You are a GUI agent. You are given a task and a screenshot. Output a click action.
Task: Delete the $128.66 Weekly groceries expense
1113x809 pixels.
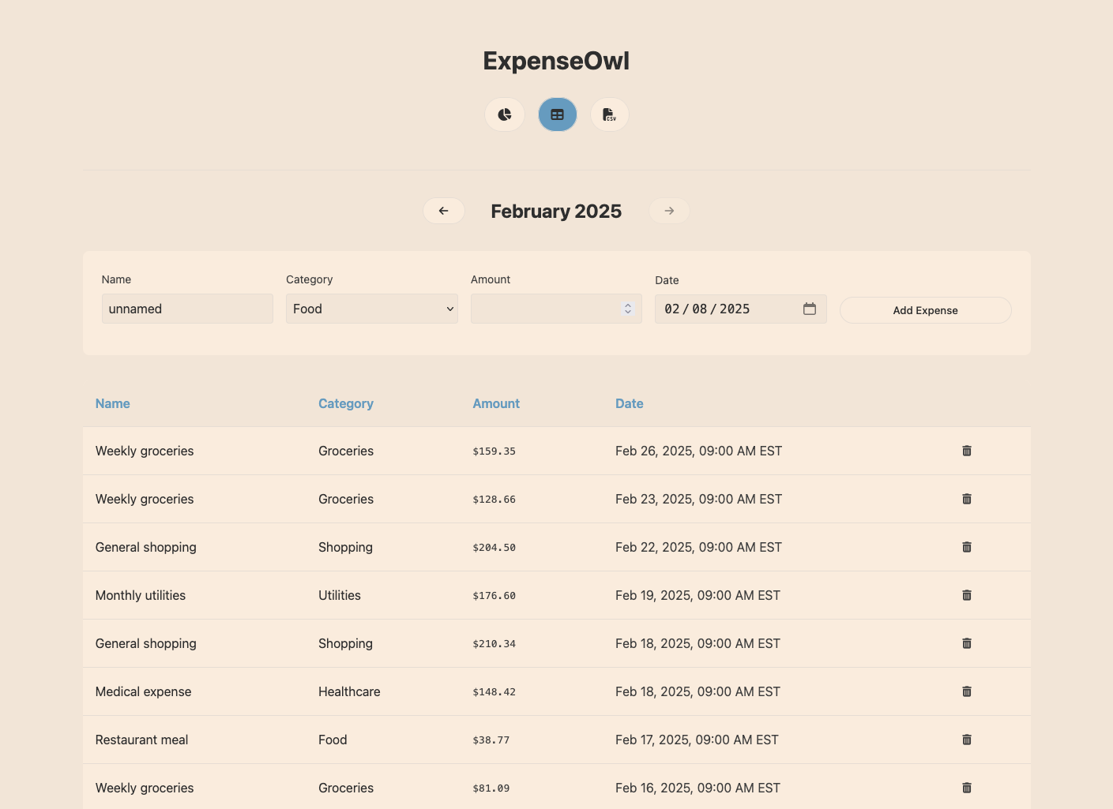(x=967, y=499)
